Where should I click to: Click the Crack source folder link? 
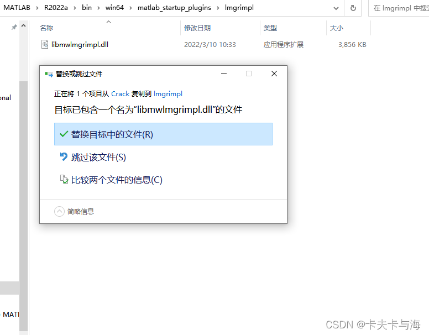tap(120, 94)
